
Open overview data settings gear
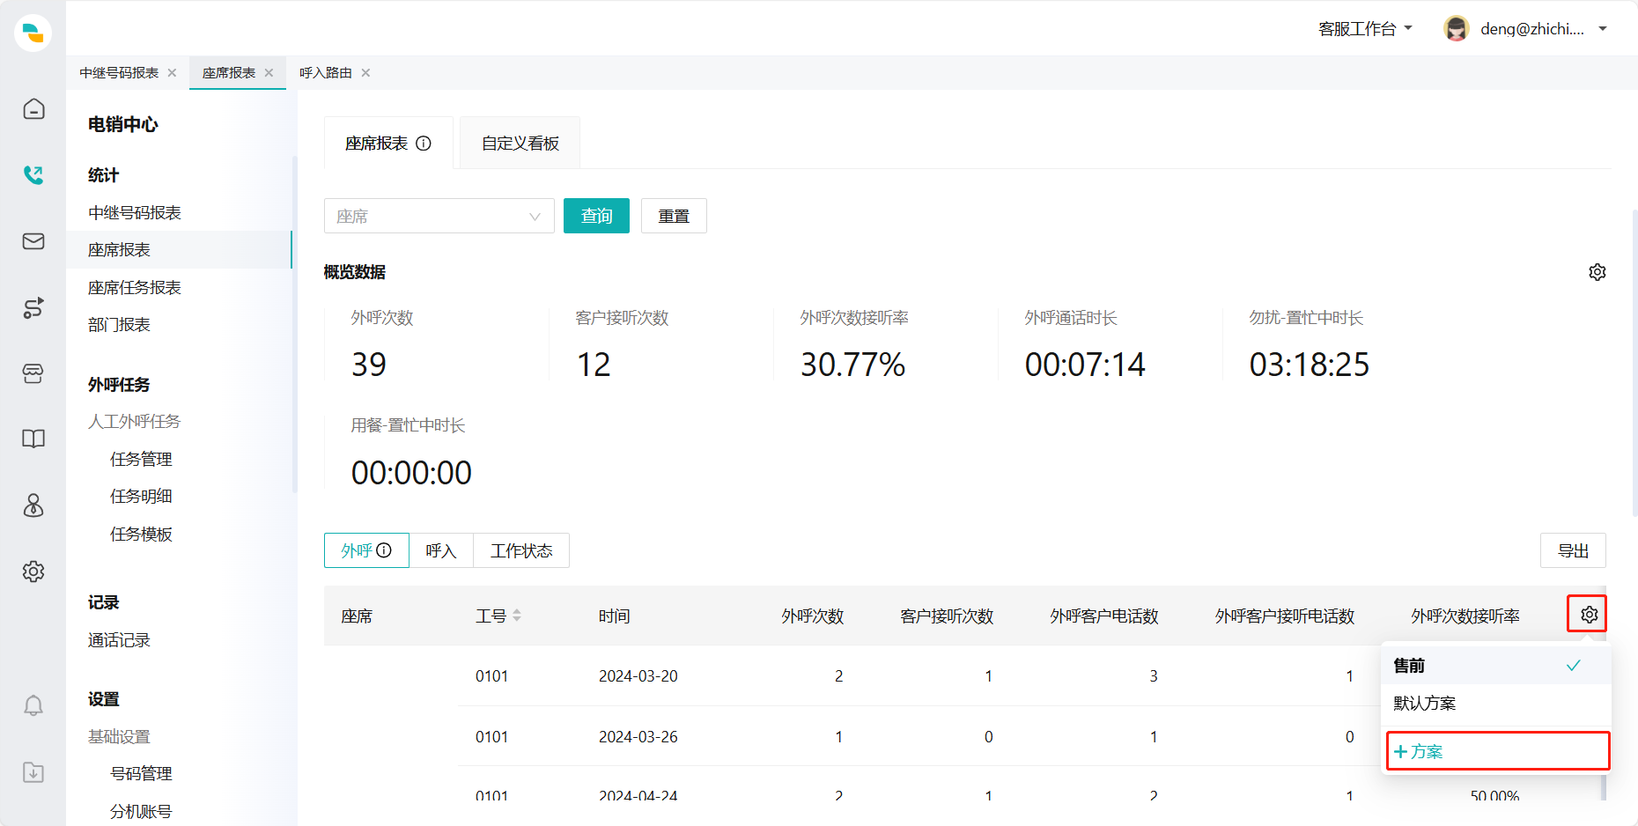point(1597,272)
